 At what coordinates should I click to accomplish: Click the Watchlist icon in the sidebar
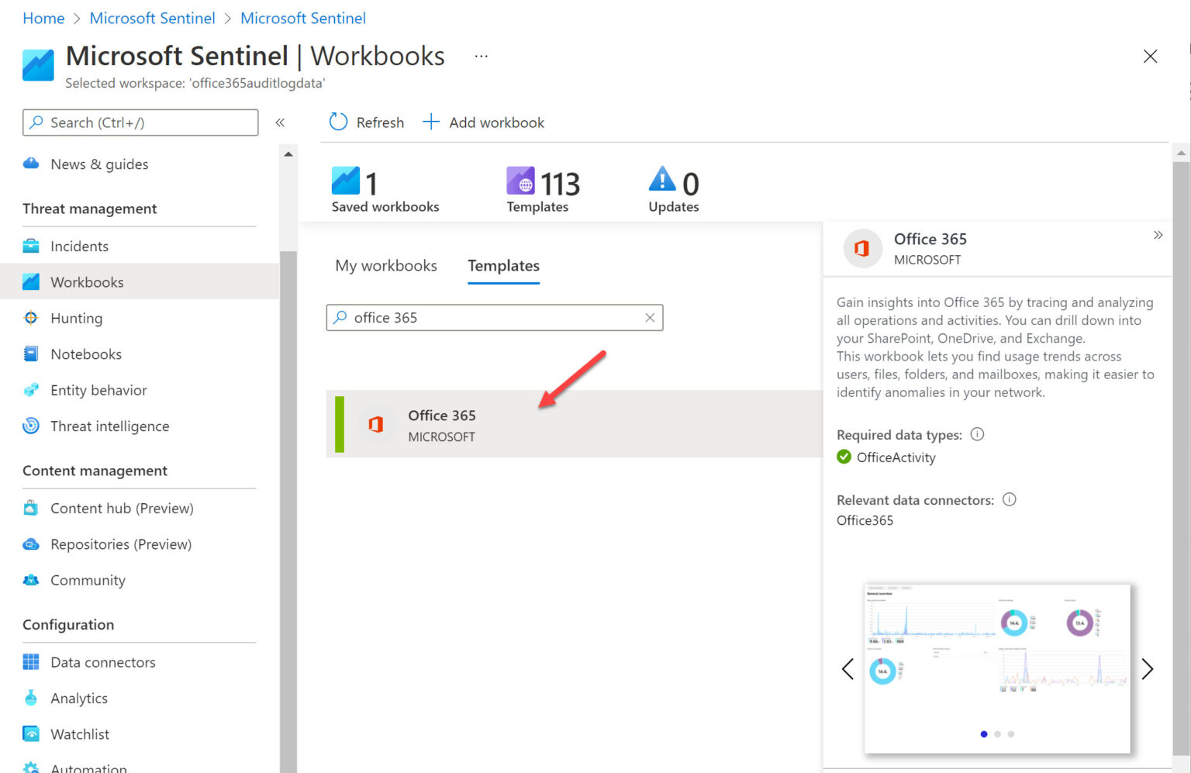[31, 733]
